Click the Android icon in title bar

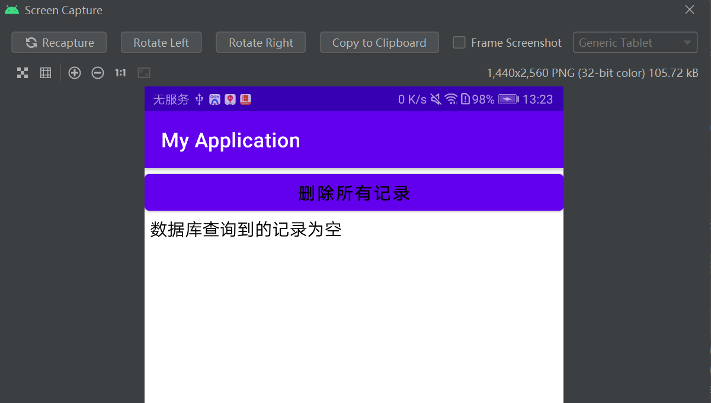(12, 10)
